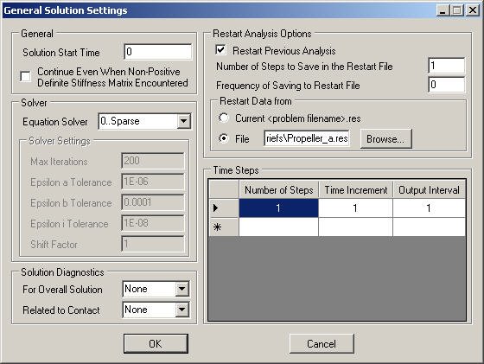Click the Frequency of Saving to Restart File field
Viewport: 484px width, 364px height.
coord(446,85)
